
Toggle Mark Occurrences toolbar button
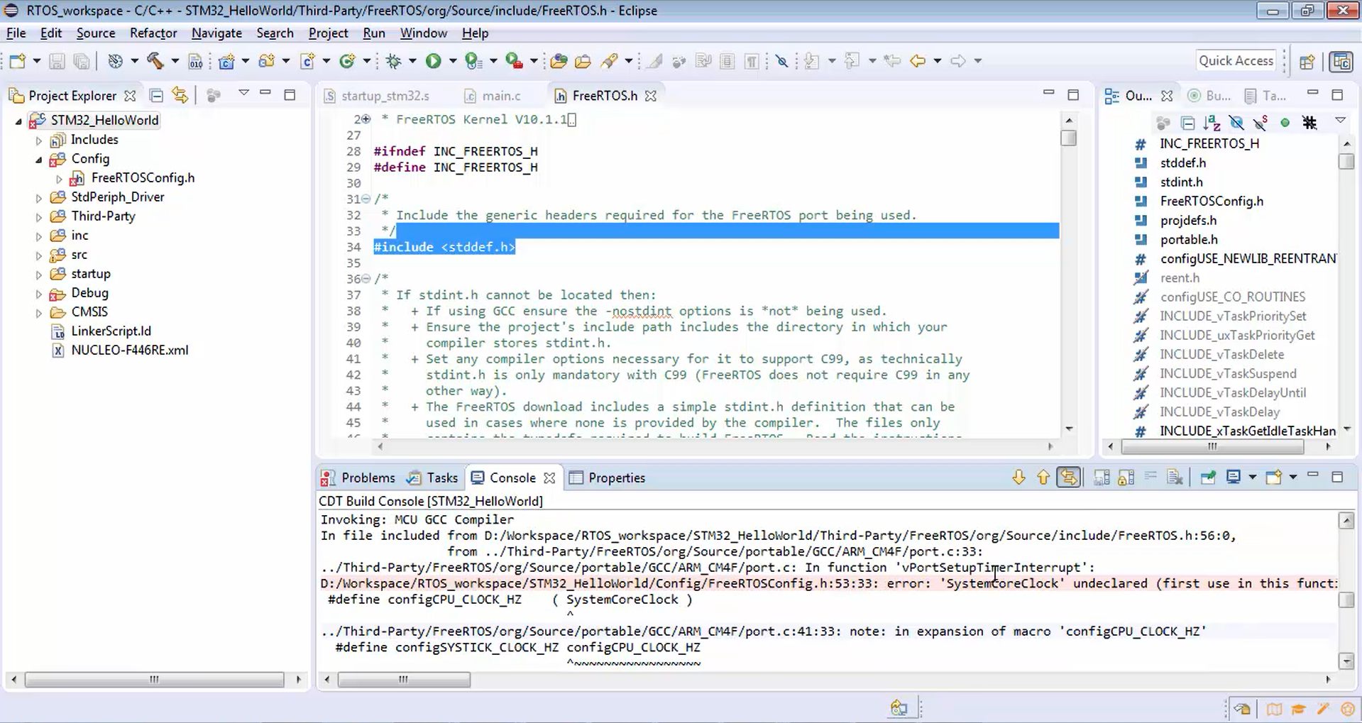(x=654, y=61)
